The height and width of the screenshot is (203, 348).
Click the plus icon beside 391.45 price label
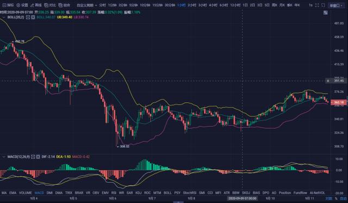point(328,81)
